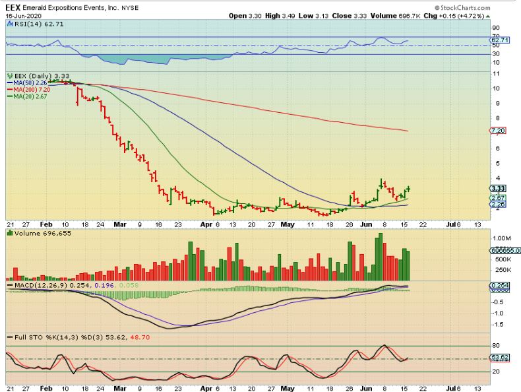This screenshot has width=521, height=392.
Task: Click the small chart icon before RSI(14)
Action: pos(10,24)
